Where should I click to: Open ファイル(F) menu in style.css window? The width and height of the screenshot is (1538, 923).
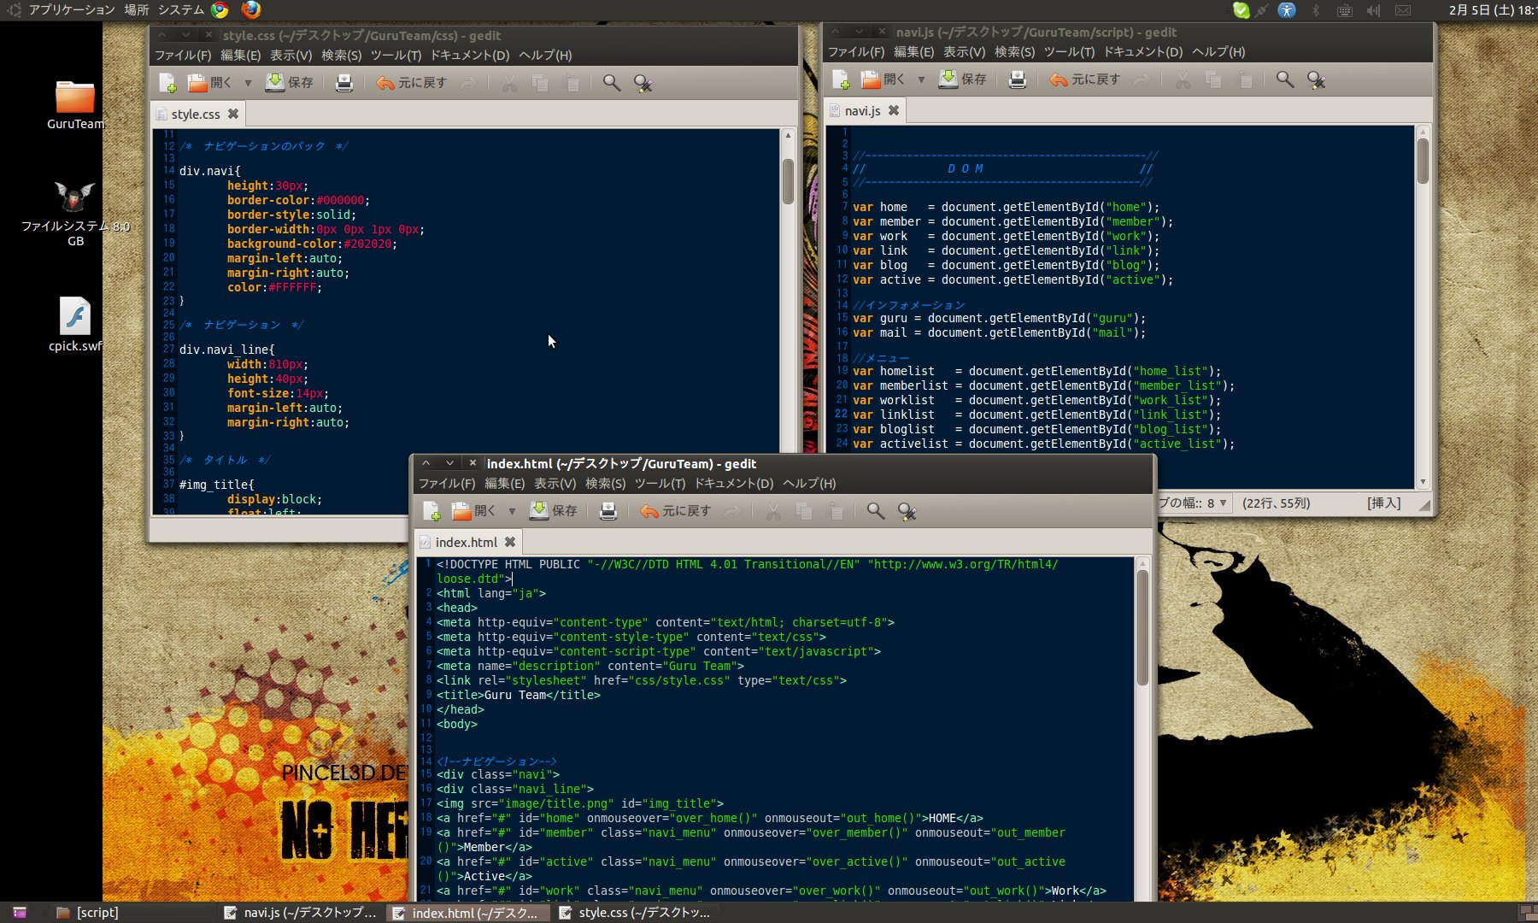(x=183, y=55)
